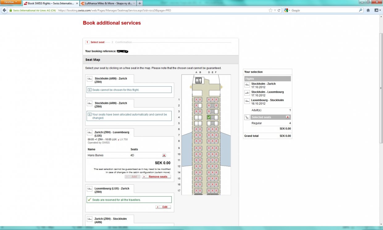The width and height of the screenshot is (383, 230).
Task: Deselect the green checked seat 4D
Action: pos(209,117)
